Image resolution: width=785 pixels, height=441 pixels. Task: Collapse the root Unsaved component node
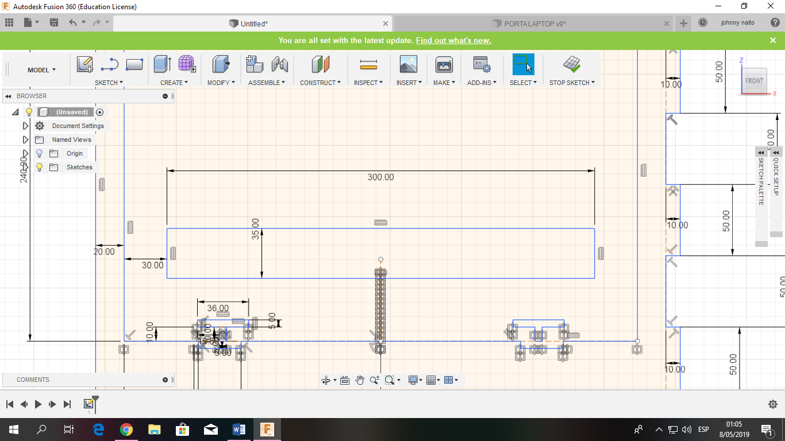click(x=16, y=112)
